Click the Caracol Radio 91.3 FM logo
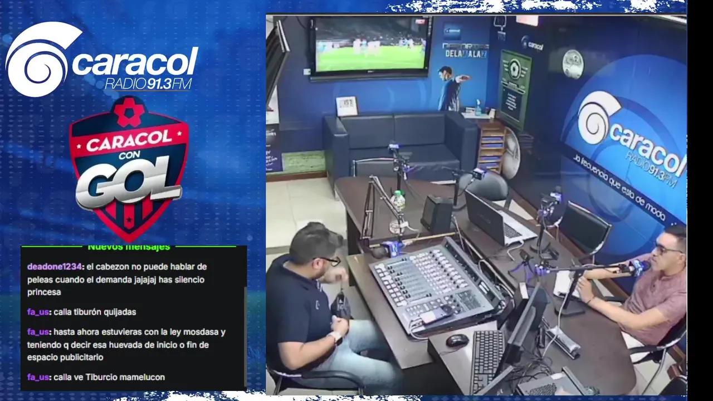The height and width of the screenshot is (401, 713). [101, 60]
